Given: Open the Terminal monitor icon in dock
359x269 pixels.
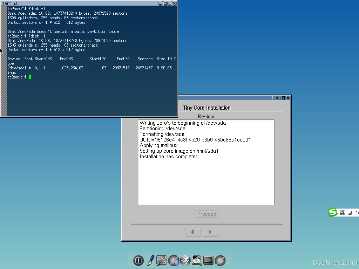Looking at the screenshot, I should (x=208, y=261).
